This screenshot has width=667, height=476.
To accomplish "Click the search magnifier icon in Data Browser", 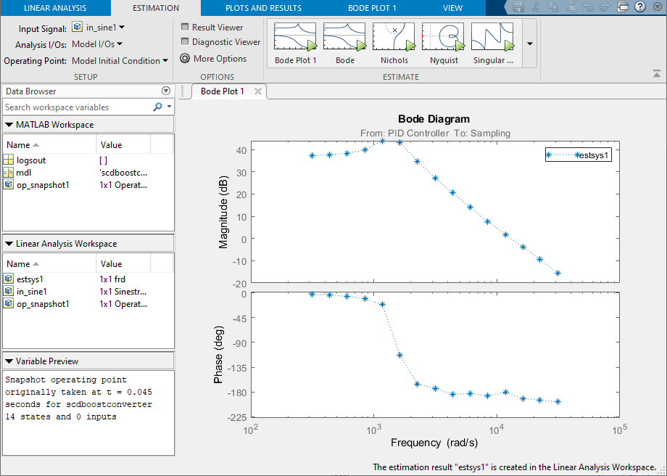I will pos(157,107).
